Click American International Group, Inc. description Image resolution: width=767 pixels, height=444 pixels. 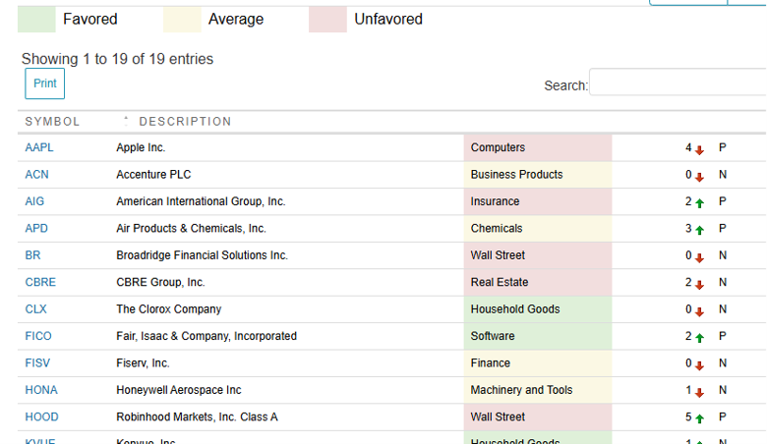[201, 201]
